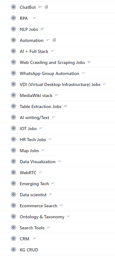The height and width of the screenshot is (258, 115).
Task: Click the note icon after NLP Jobs
Action: click(x=42, y=29)
